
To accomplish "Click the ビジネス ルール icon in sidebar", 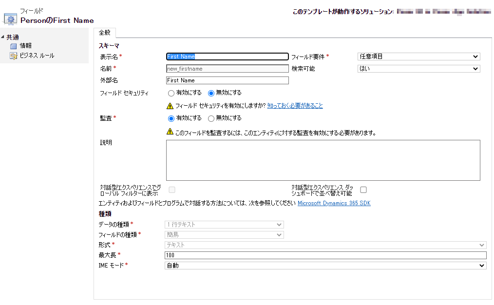I will (14, 56).
